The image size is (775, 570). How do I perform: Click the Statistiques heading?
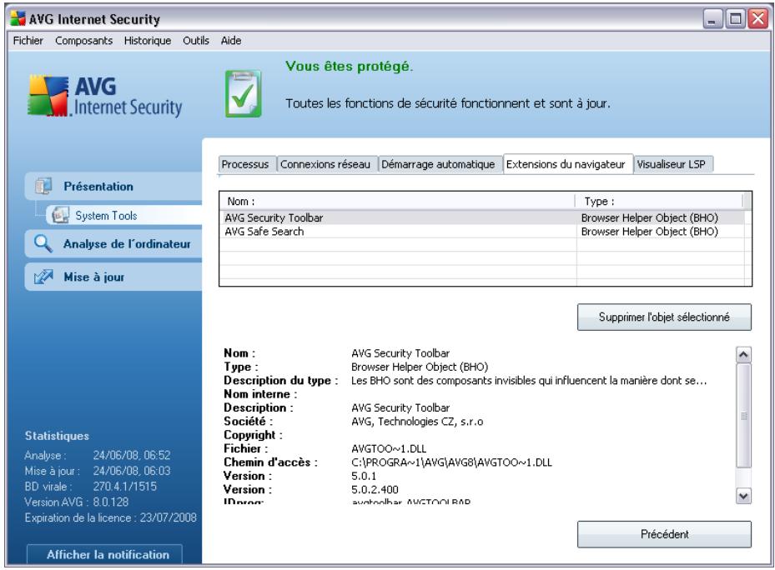click(x=58, y=436)
